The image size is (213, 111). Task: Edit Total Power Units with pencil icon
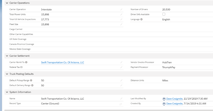pyautogui.click(x=121, y=14)
